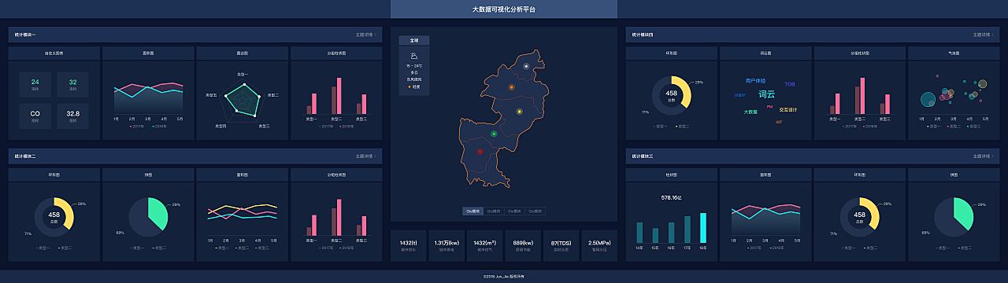Toggle the 2017年 legend in 面积图 chart of 统计模块一
Viewport: 1008px width, 283px height.
pyautogui.click(x=139, y=126)
